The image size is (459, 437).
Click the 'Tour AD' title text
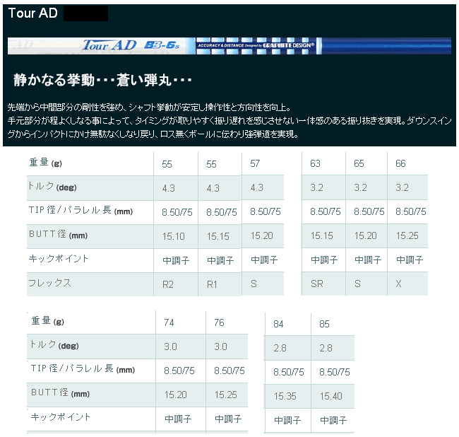(x=32, y=13)
